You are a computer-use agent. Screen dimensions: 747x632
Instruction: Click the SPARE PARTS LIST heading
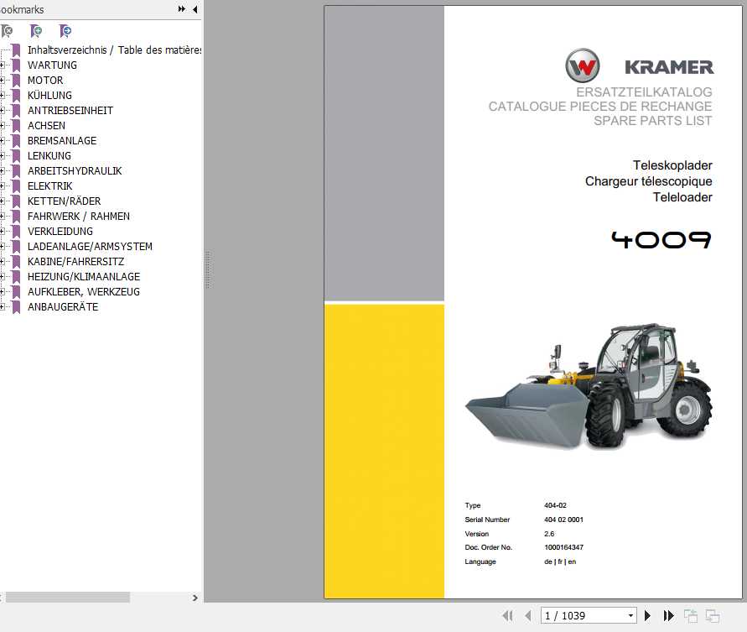pos(652,121)
